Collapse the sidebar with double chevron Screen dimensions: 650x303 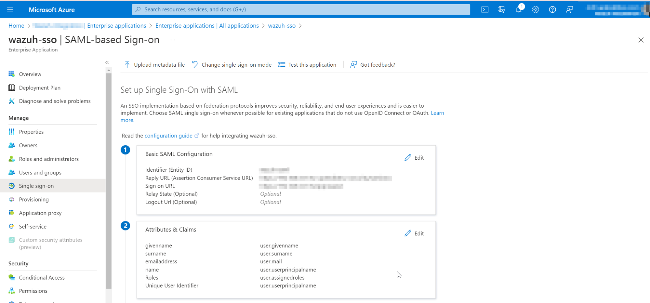point(107,62)
